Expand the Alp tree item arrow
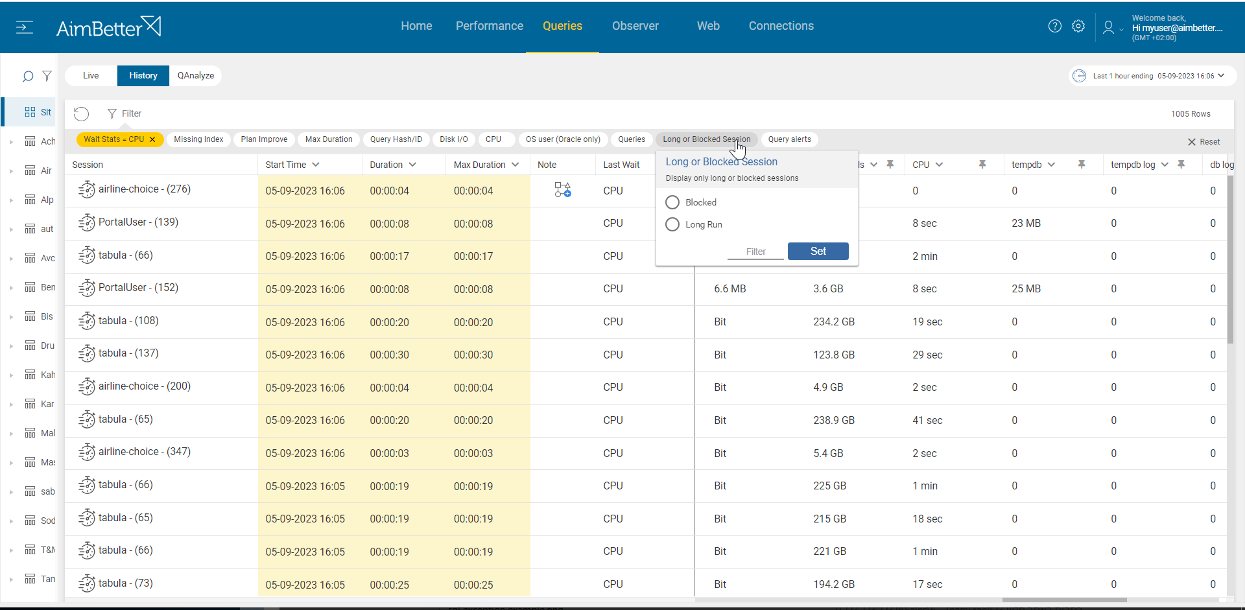1245x610 pixels. [11, 200]
